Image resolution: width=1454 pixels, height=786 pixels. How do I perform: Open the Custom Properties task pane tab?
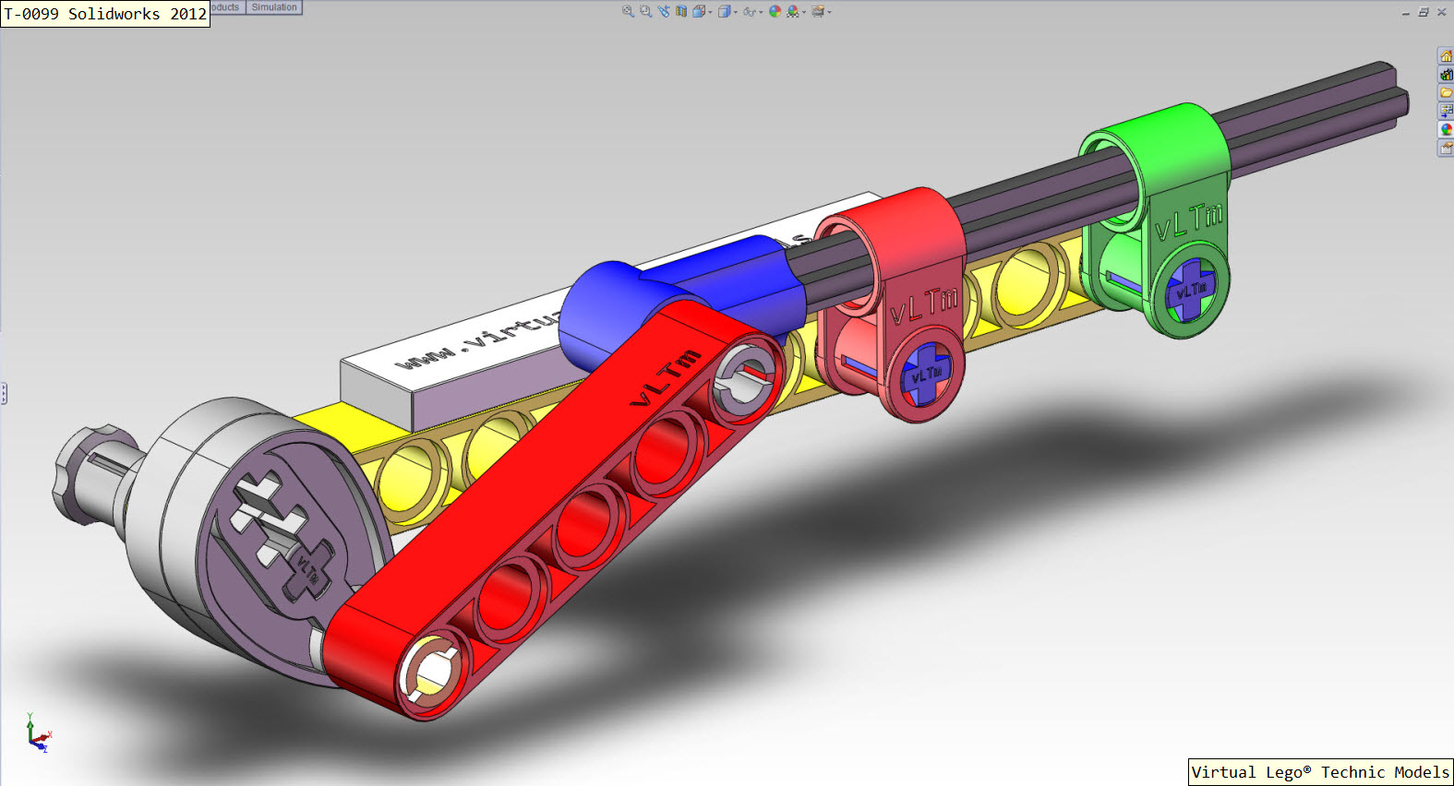pos(1446,148)
